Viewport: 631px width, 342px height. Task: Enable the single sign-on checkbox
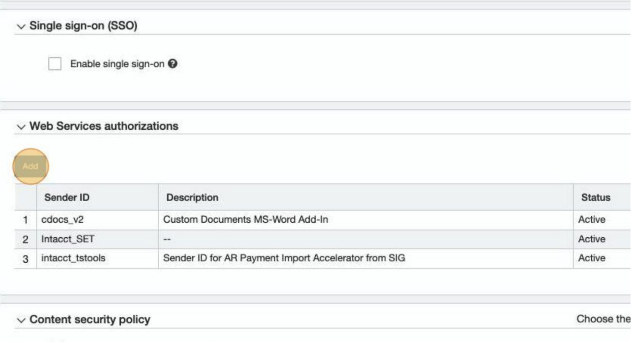[x=55, y=64]
